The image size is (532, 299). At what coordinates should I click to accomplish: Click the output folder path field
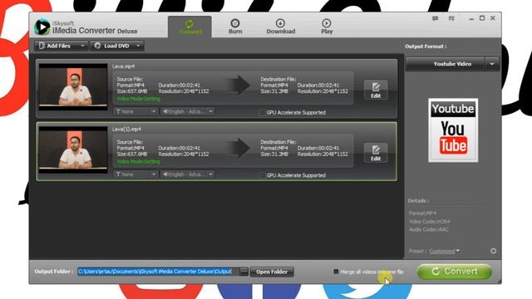point(159,272)
